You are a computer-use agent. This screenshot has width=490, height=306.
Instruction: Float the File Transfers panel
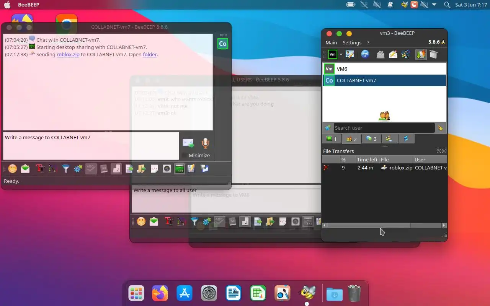click(439, 151)
